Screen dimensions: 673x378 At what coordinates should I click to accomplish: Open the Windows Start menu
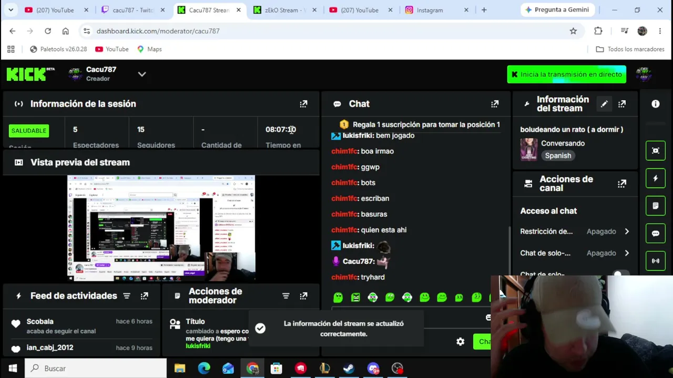pos(13,369)
